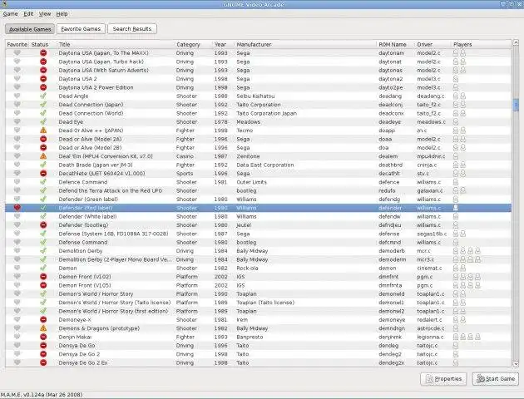Viewport: 524px width, 399px height.
Task: Click scrollbar down arrow
Action: coord(516,364)
